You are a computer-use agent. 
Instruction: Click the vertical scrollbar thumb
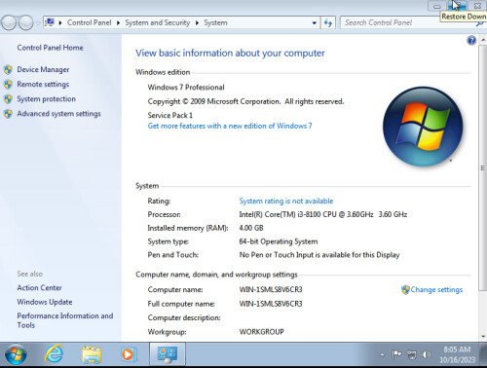click(x=483, y=167)
